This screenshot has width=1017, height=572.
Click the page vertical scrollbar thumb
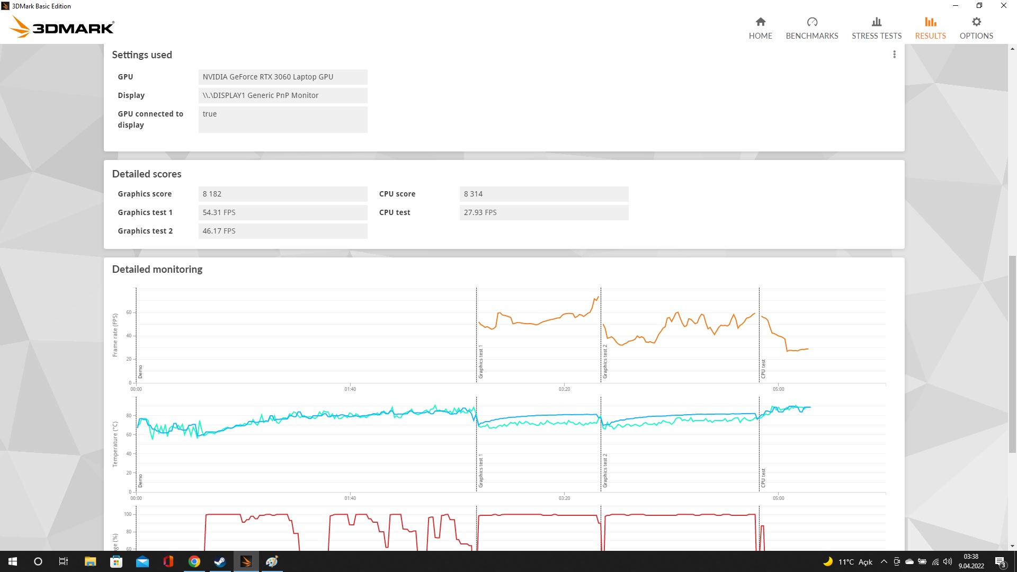[1012, 354]
